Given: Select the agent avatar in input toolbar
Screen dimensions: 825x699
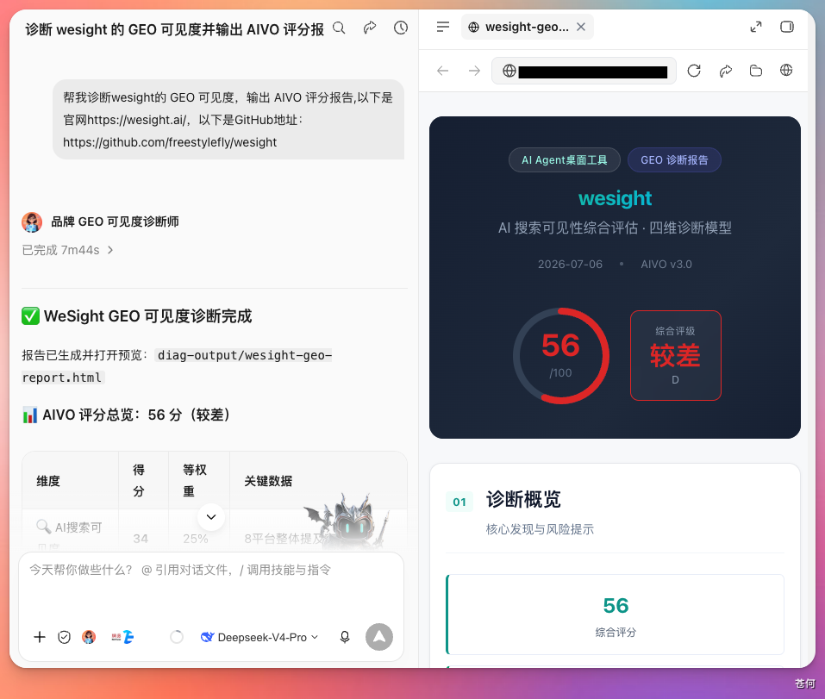Looking at the screenshot, I should [89, 637].
